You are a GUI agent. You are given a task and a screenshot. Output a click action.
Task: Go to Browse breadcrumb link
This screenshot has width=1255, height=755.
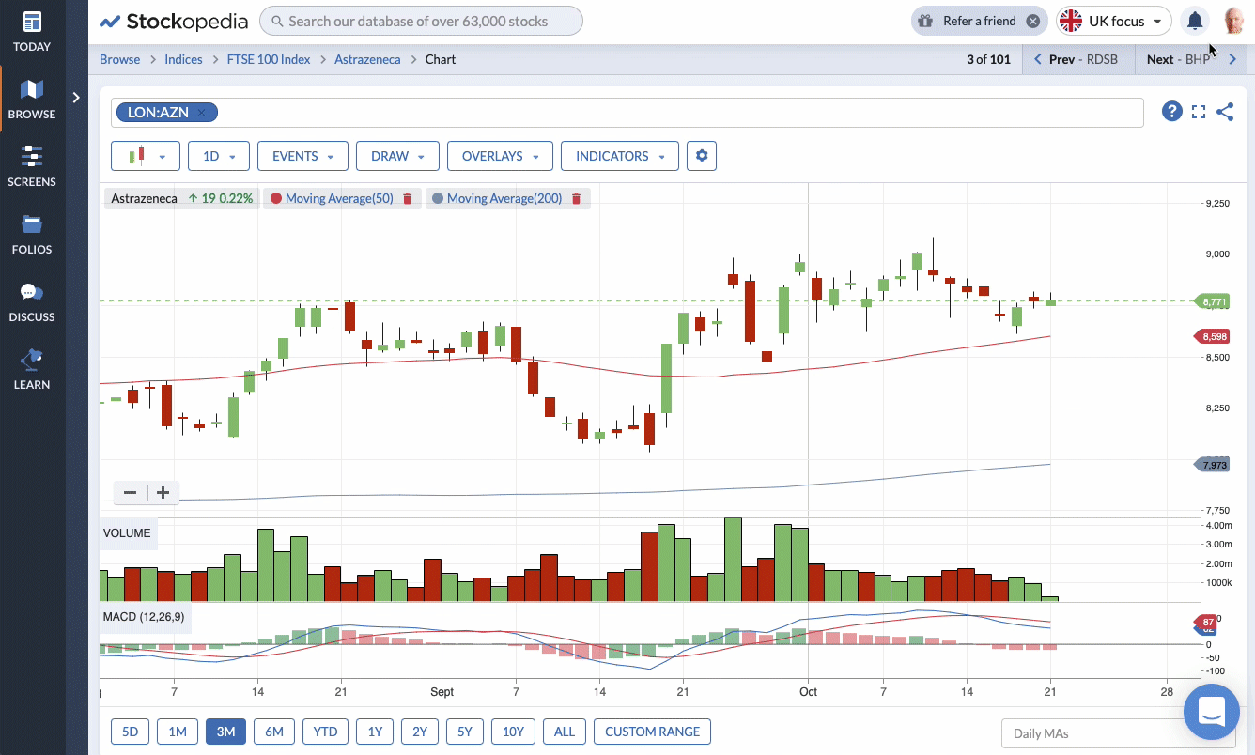click(x=120, y=59)
